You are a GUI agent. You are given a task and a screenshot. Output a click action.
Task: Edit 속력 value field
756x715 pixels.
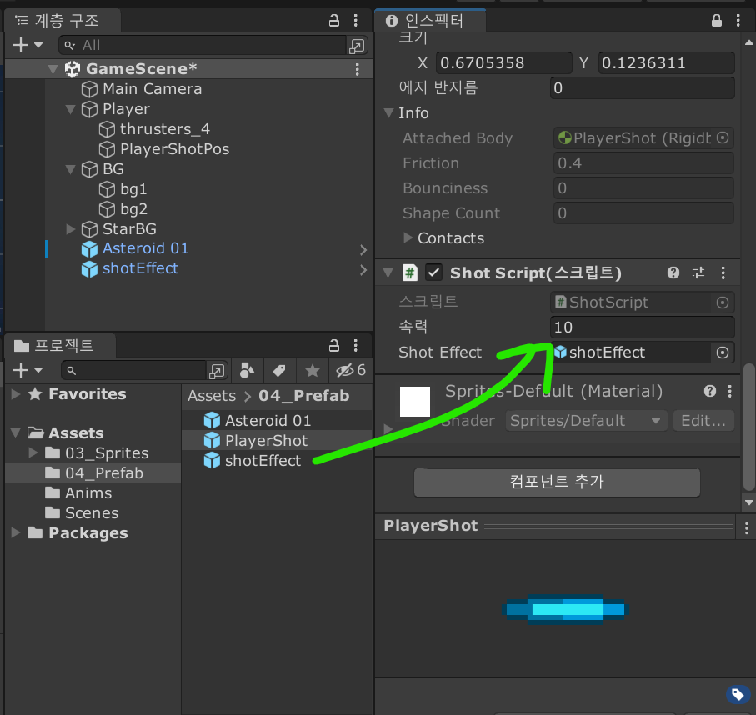coord(642,327)
